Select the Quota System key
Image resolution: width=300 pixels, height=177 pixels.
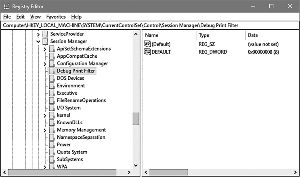tap(72, 152)
